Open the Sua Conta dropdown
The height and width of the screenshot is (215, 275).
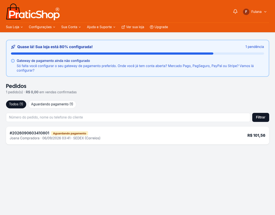click(71, 27)
